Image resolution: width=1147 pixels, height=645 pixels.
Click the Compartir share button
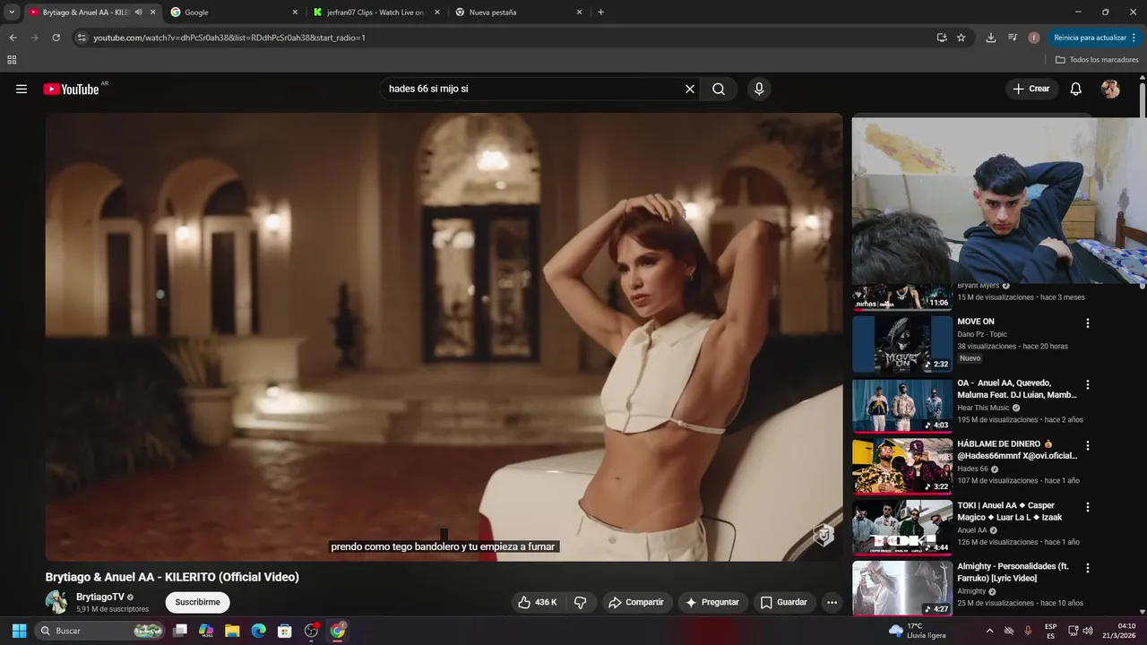coord(635,602)
